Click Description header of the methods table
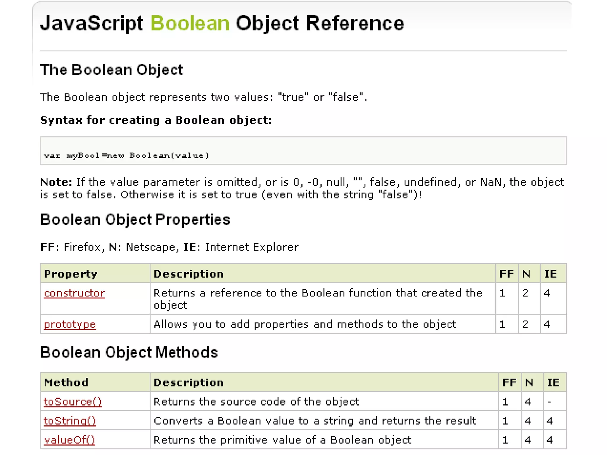This screenshot has height=455, width=607. point(189,382)
